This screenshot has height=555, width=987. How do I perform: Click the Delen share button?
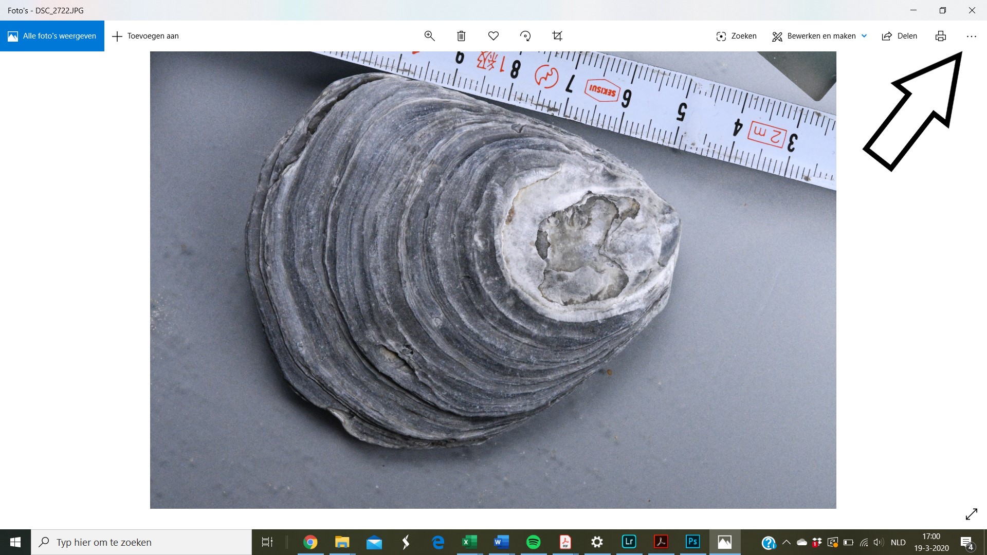point(900,36)
